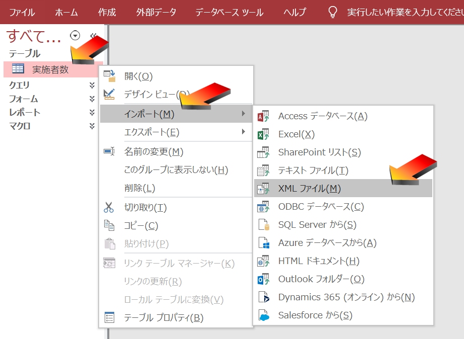Click the lightbulb Tell Me icon

click(333, 12)
